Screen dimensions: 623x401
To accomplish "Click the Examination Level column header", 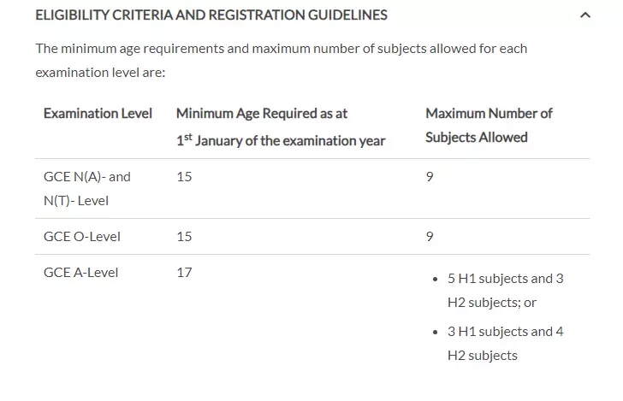I will point(98,114).
